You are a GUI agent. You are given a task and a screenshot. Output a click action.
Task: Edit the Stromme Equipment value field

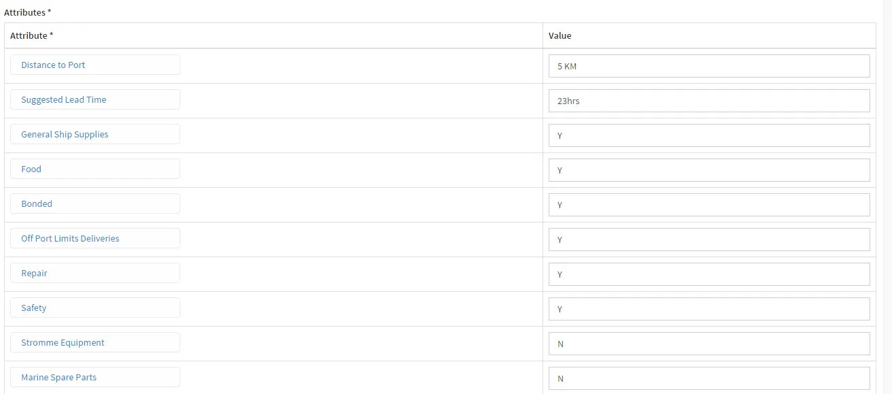[708, 344]
